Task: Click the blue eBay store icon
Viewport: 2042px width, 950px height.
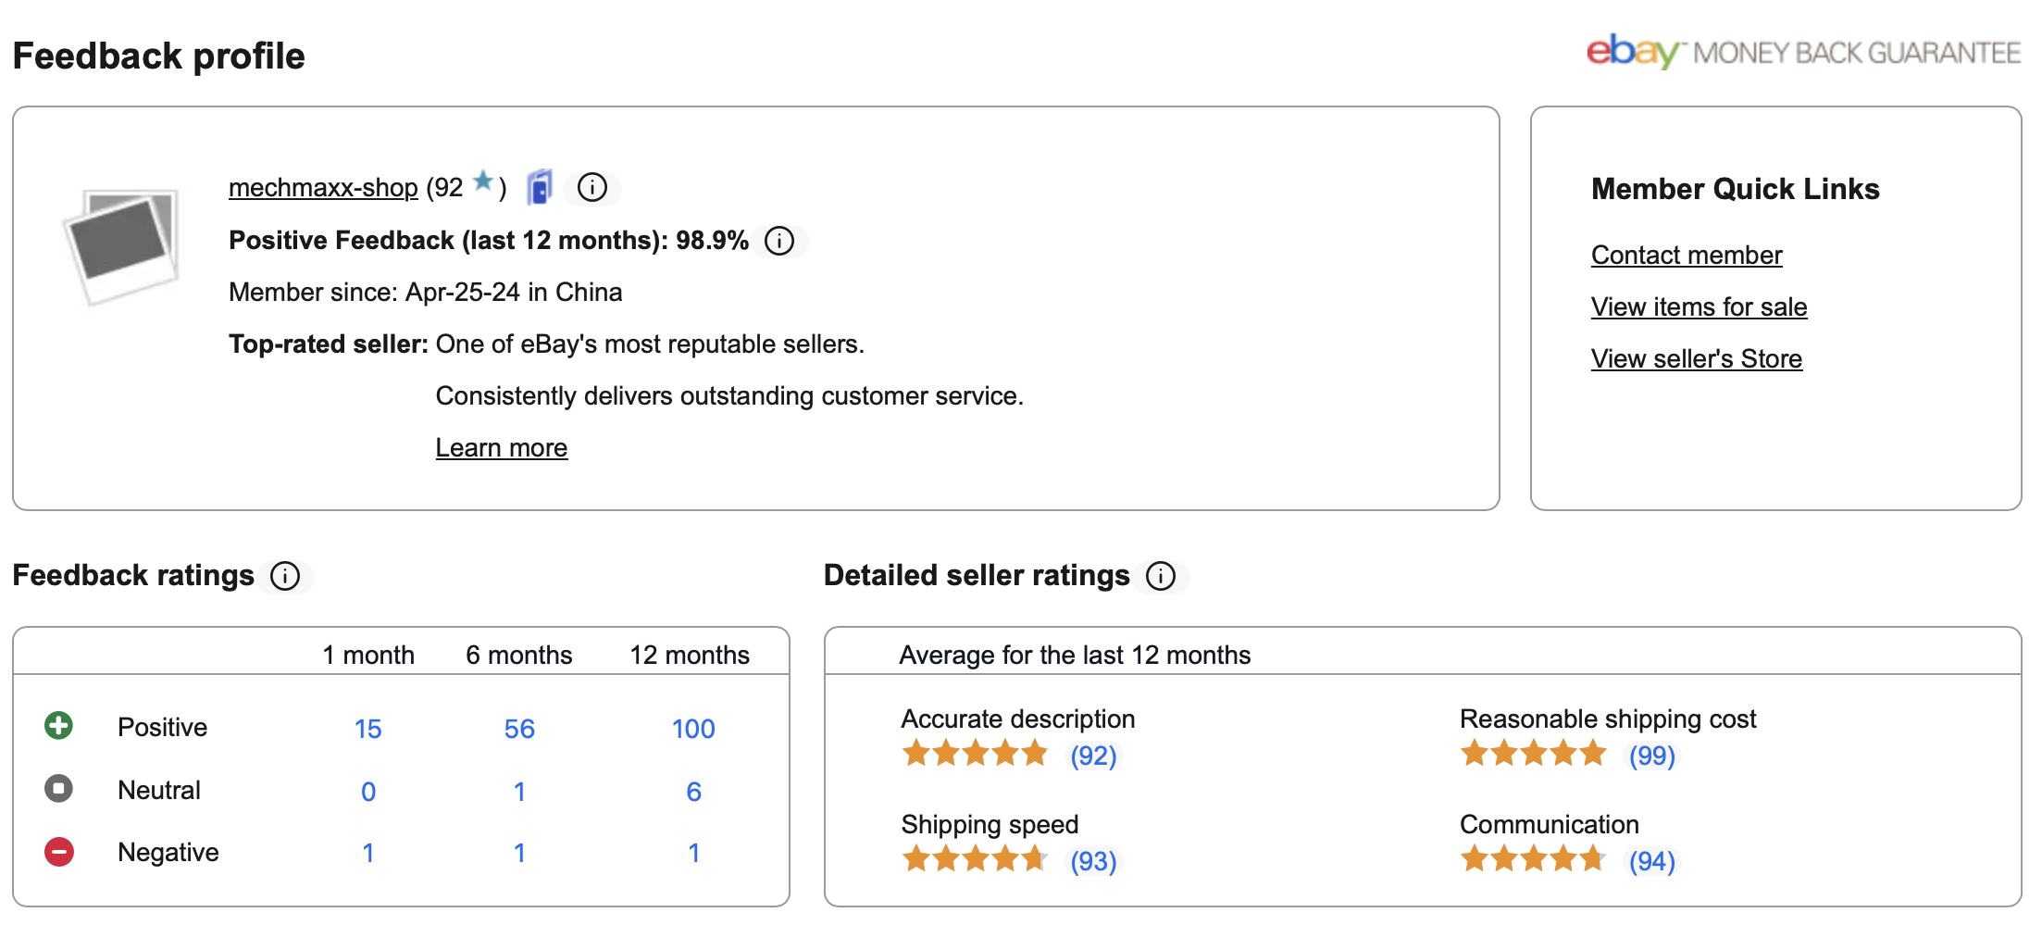Action: click(x=540, y=187)
